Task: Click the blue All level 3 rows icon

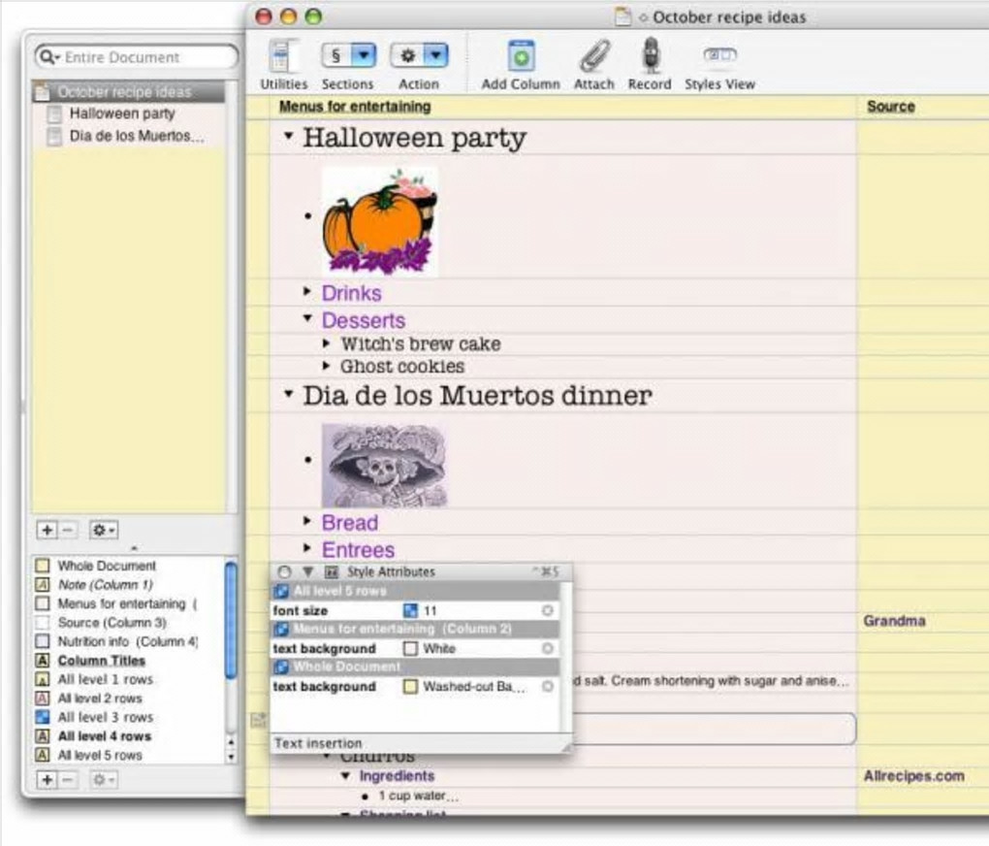Action: point(43,717)
